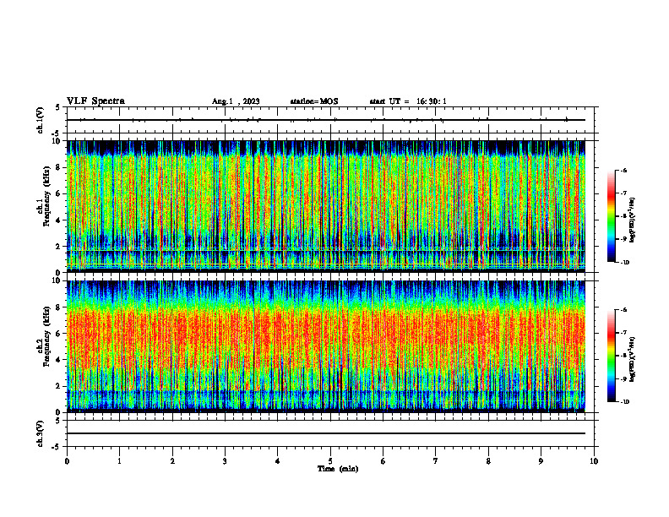
Task: Select the "Aug.1 , 2023" date label
Action: tap(236, 101)
